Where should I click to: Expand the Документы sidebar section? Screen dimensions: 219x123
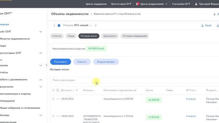(41, 87)
